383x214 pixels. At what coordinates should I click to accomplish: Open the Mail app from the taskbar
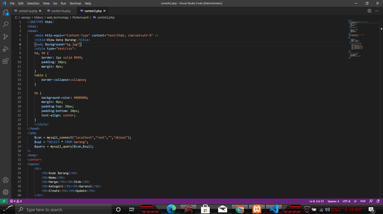222,209
